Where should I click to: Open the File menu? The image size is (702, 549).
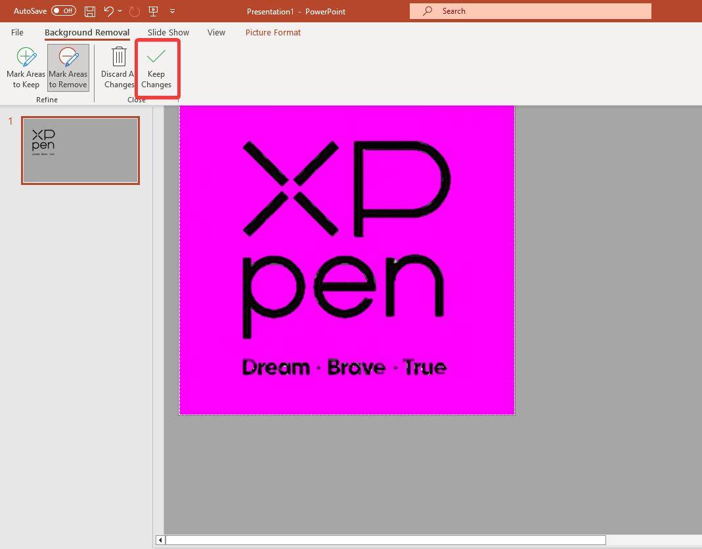click(x=17, y=32)
